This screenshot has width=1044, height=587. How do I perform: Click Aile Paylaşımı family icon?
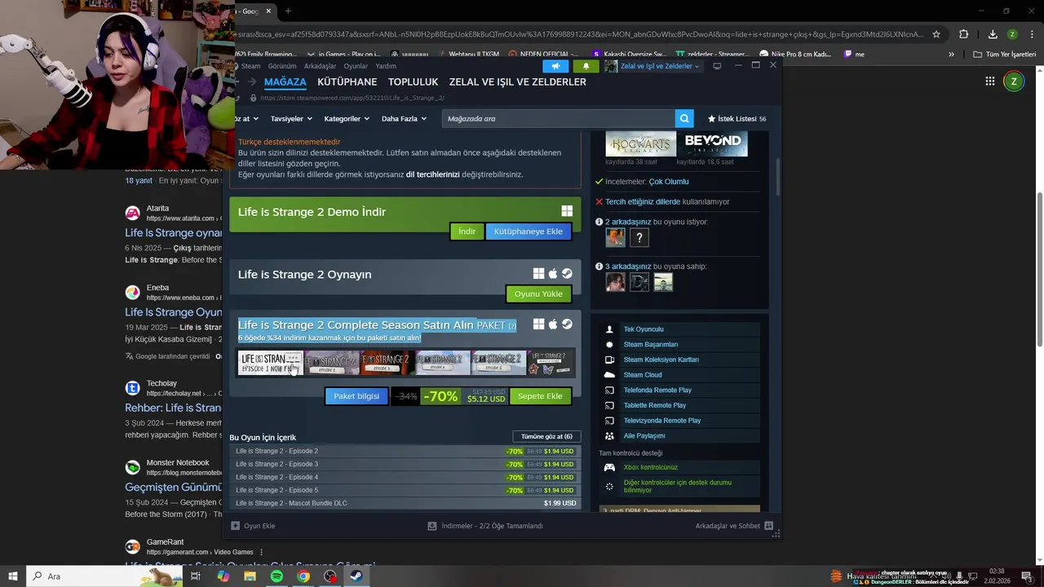[609, 436]
